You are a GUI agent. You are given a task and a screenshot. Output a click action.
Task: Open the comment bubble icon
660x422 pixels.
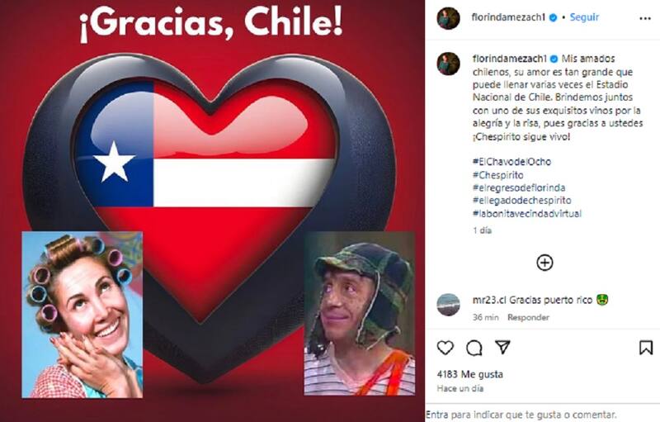coord(474,348)
